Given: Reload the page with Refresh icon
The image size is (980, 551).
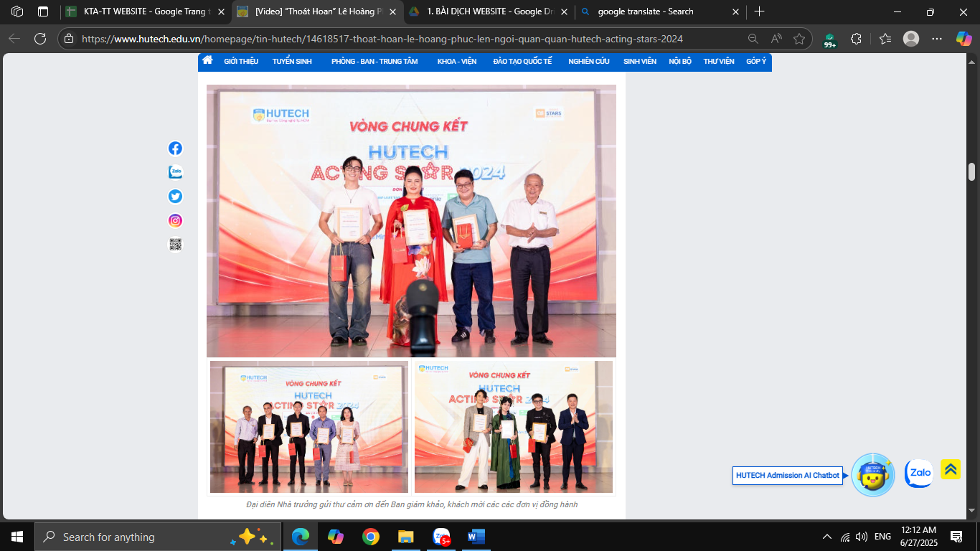Looking at the screenshot, I should (x=40, y=39).
